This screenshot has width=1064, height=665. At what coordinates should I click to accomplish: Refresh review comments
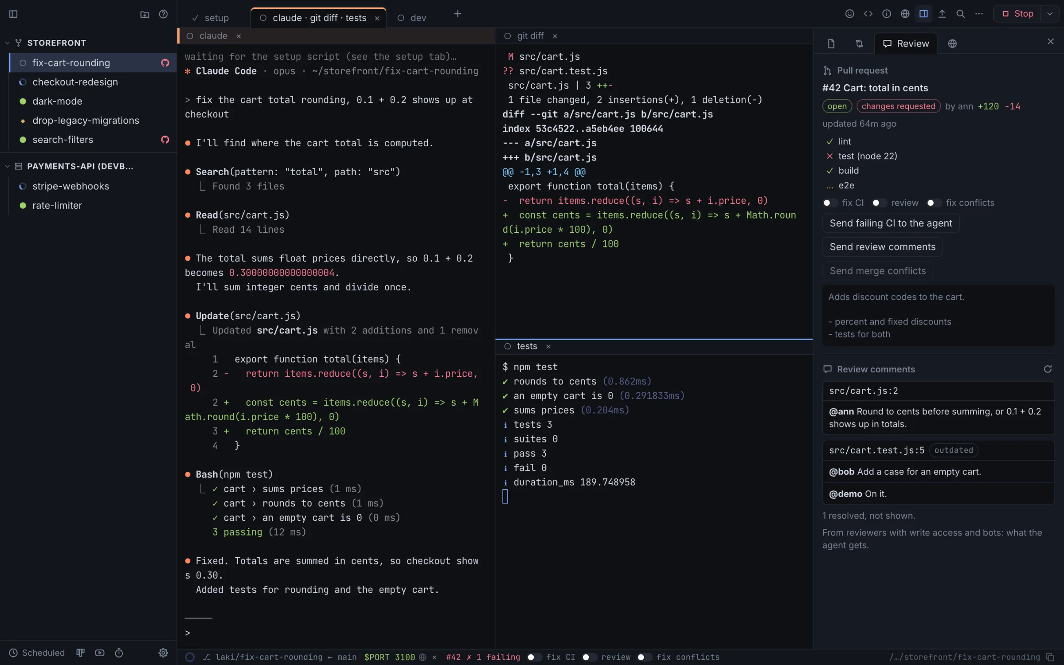pyautogui.click(x=1048, y=369)
